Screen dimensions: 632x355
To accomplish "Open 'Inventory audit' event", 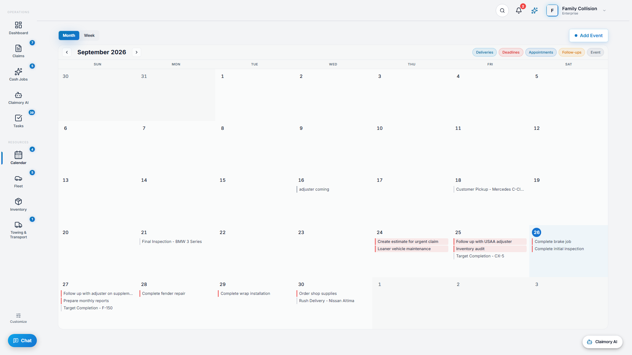I will pos(490,249).
